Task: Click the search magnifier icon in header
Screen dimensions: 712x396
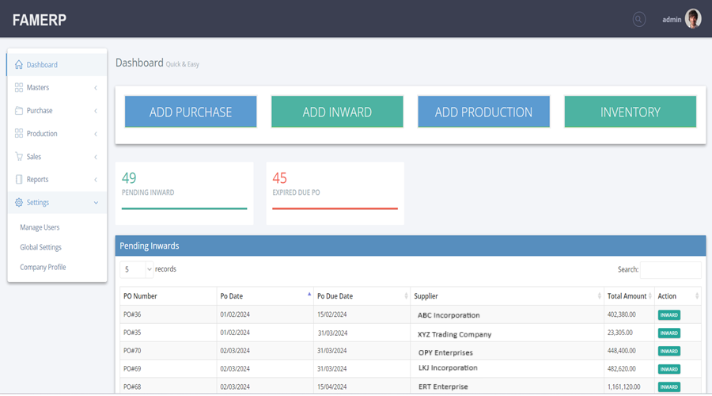Action: (639, 20)
